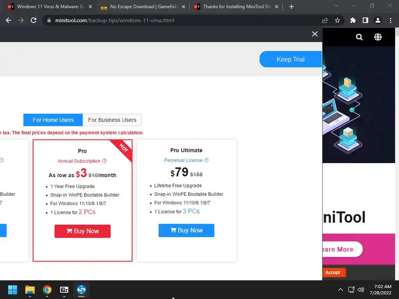Close the Thanks for Installing tab
The image size is (399, 299).
[277, 7]
